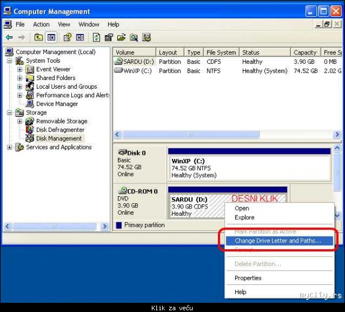Collapse the Storage tree node

[x=10, y=113]
